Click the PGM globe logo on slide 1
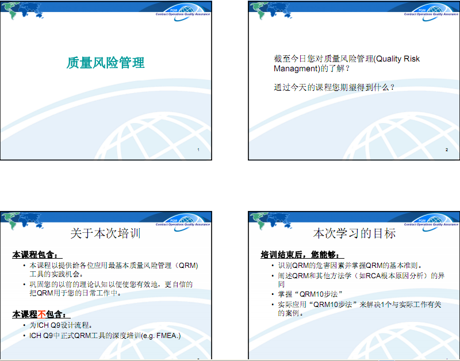Viewport: 460px width, 361px height. point(183,12)
